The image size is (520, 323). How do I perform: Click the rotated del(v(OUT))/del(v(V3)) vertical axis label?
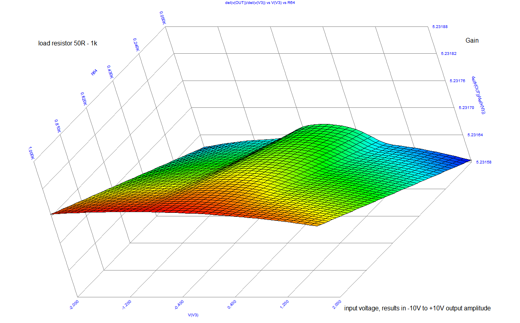(x=478, y=95)
